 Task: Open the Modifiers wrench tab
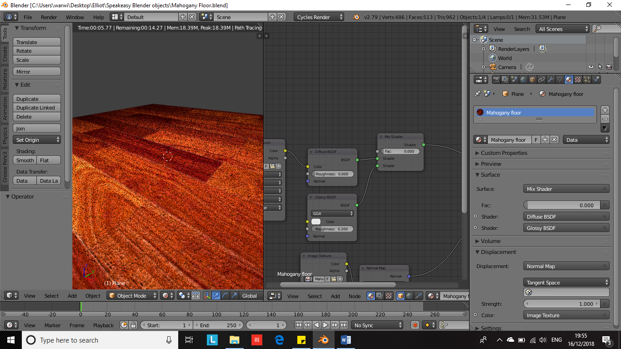(x=551, y=80)
